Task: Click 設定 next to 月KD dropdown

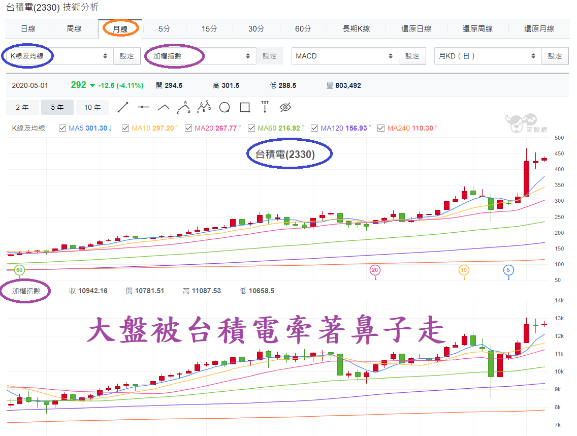Action: 555,56
